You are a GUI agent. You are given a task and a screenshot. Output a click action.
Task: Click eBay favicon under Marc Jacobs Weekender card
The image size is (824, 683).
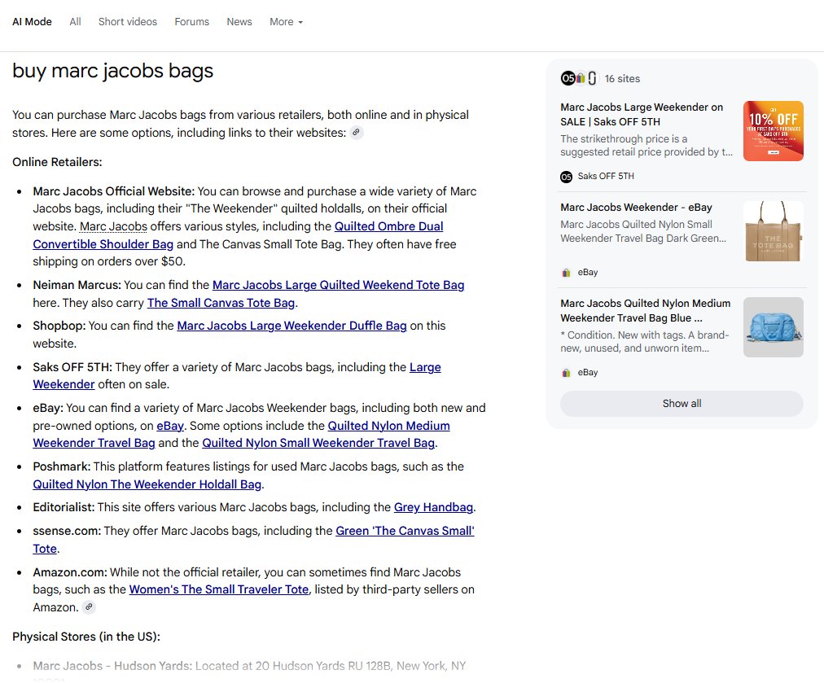[x=566, y=273]
